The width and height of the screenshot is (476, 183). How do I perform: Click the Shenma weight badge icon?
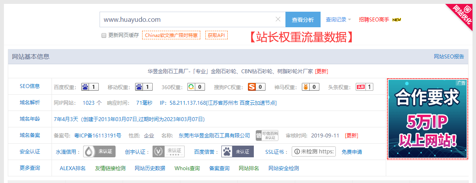click(311, 87)
